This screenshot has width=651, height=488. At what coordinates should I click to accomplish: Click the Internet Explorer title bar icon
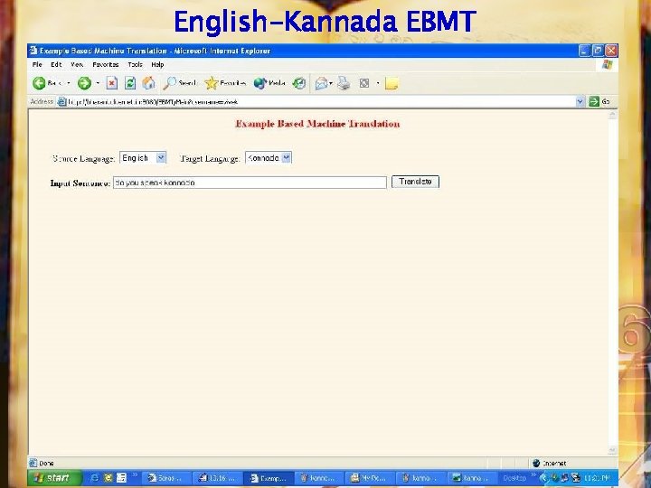point(33,51)
